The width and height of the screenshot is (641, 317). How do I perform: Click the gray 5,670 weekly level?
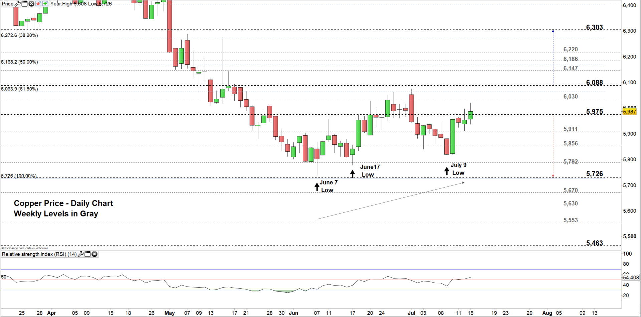pos(571,190)
